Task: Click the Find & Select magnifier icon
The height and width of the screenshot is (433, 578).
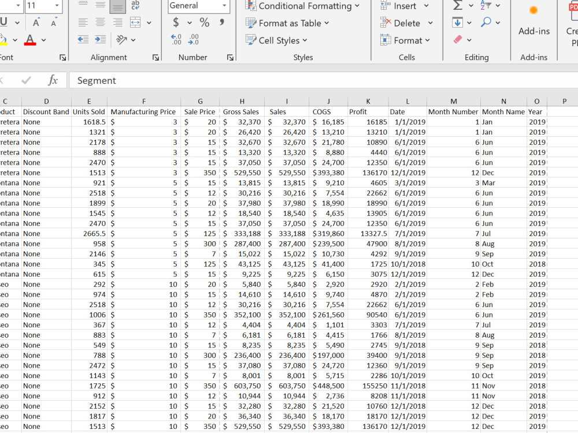Action: tap(486, 22)
